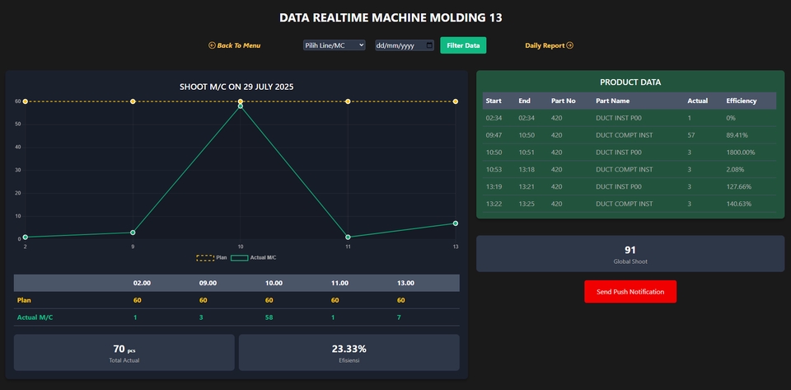
Task: Click into the dd/mm/yyyy date field
Action: (398, 45)
